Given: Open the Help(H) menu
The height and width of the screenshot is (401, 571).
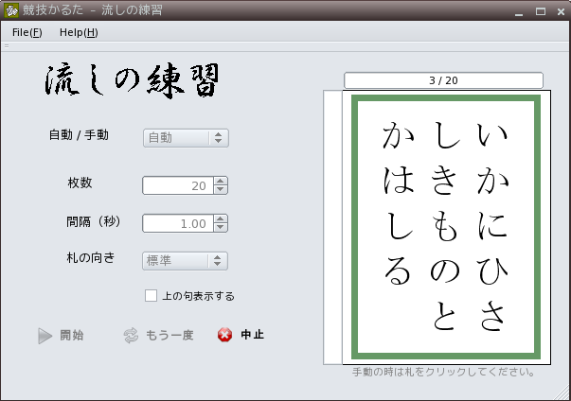Looking at the screenshot, I should coord(79,32).
